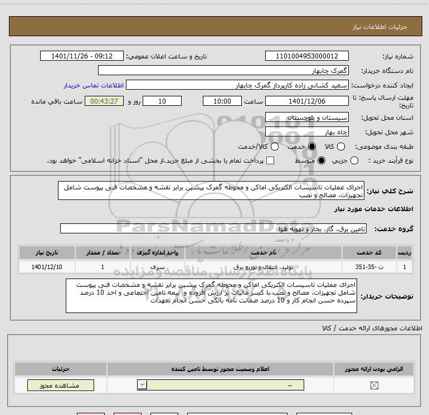Viewport: 429px width, 415px height.
Task: Click the تعداد / مقدار column header
Action: point(103,252)
